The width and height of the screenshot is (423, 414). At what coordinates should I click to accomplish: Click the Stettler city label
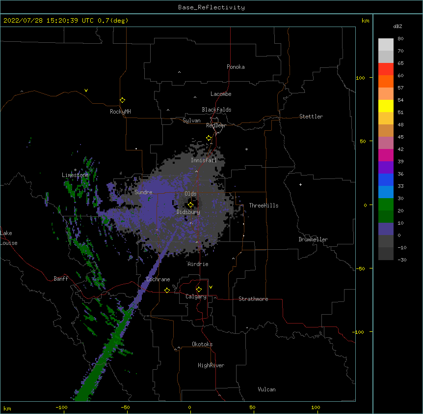click(311, 117)
